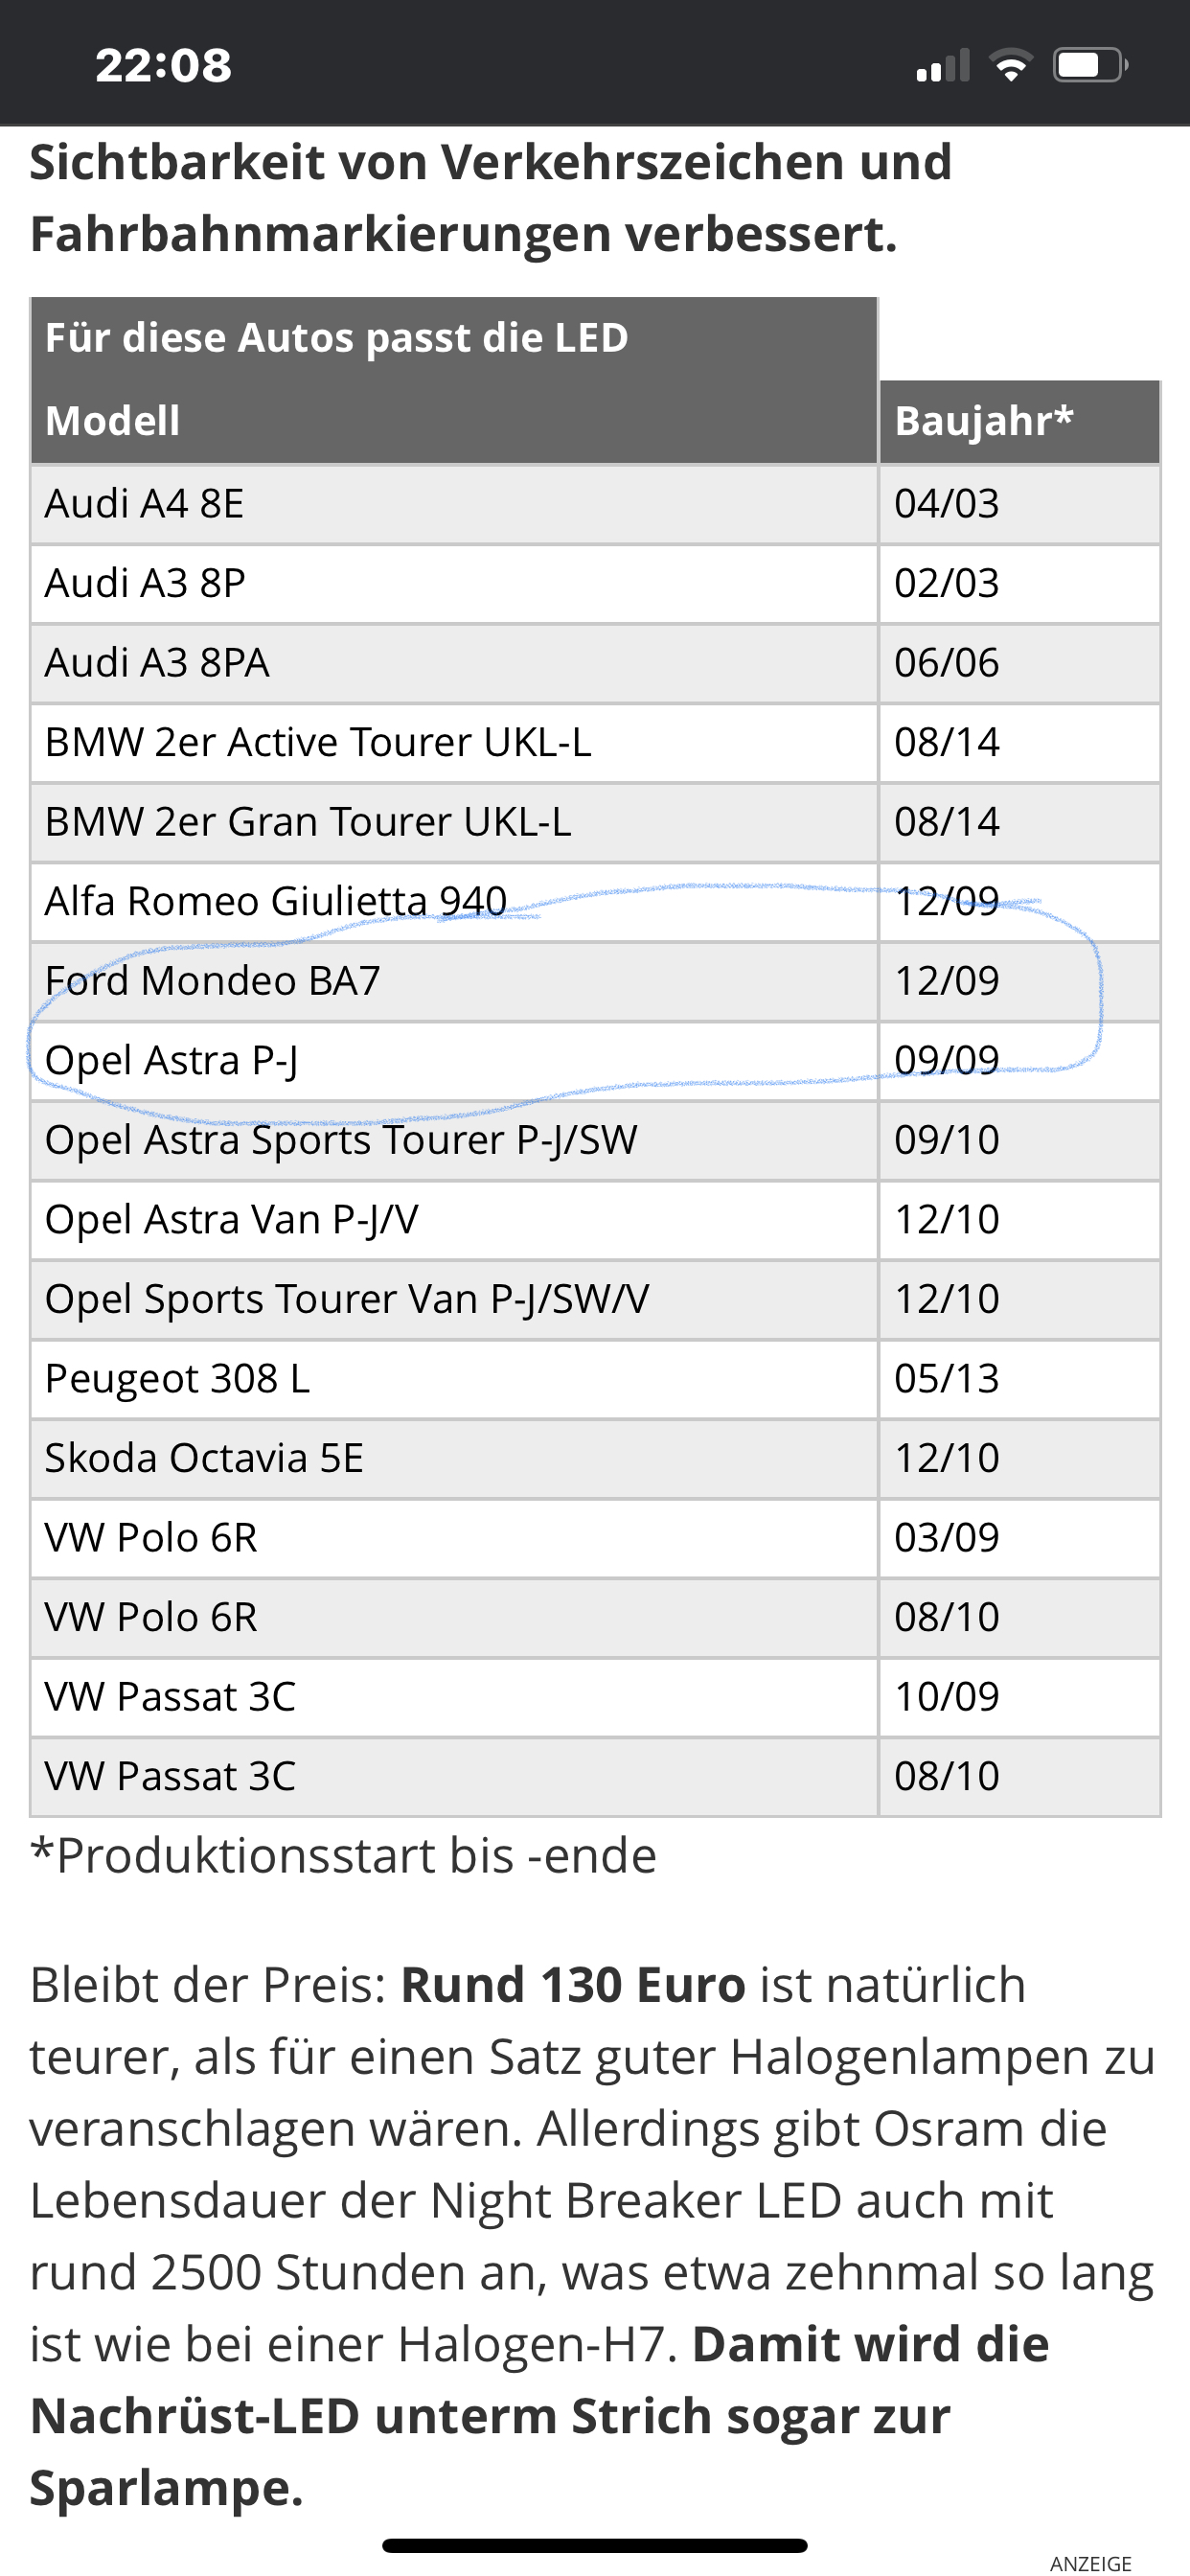Screen dimensions: 1190x2576
Task: Tap the home indicator bar
Action: 595,2545
